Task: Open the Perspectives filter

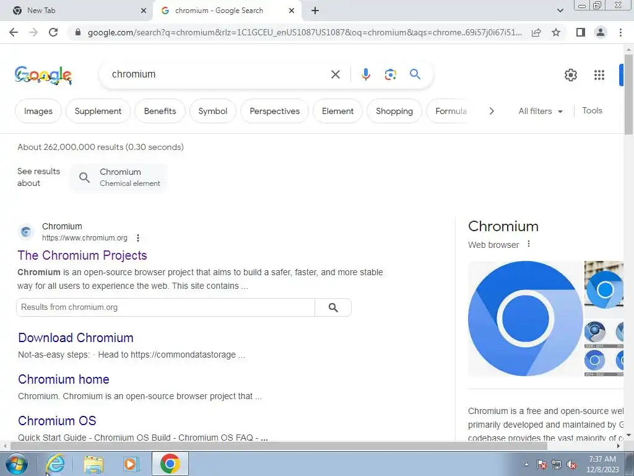Action: (x=274, y=111)
